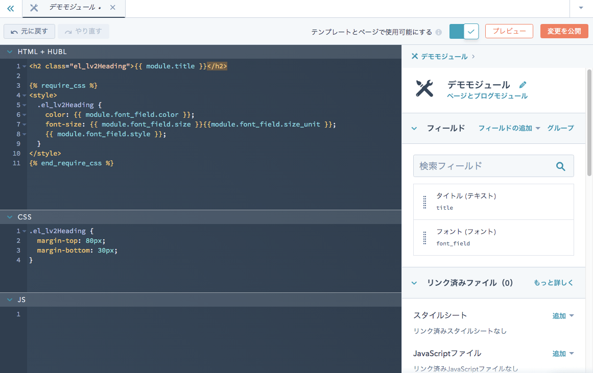Screen dimensions: 593x373
Task: Open the スタイルシート 追加 dropdown
Action: click(x=563, y=316)
